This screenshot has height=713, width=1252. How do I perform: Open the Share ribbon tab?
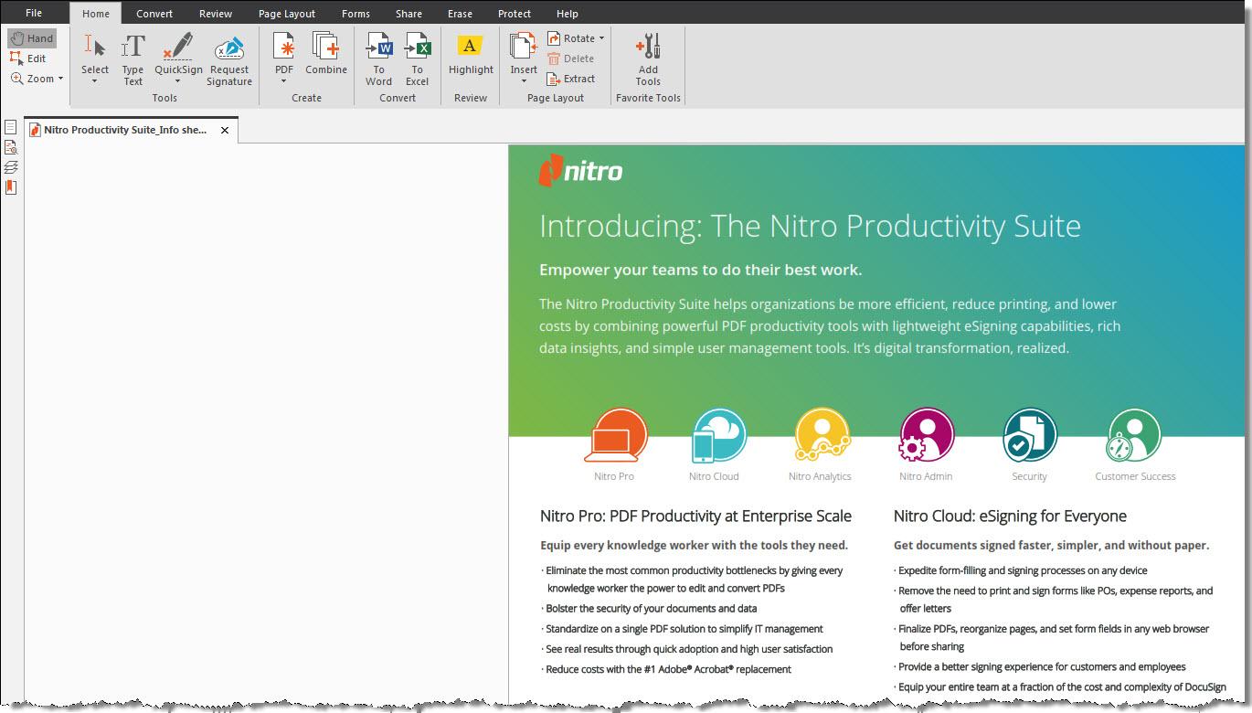(x=409, y=14)
